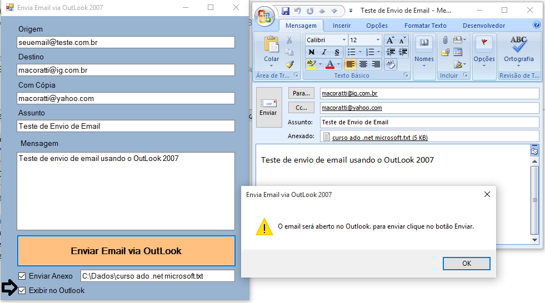Clear formatting with the eraser icon
Image resolution: width=545 pixels, height=303 pixels.
(x=391, y=64)
